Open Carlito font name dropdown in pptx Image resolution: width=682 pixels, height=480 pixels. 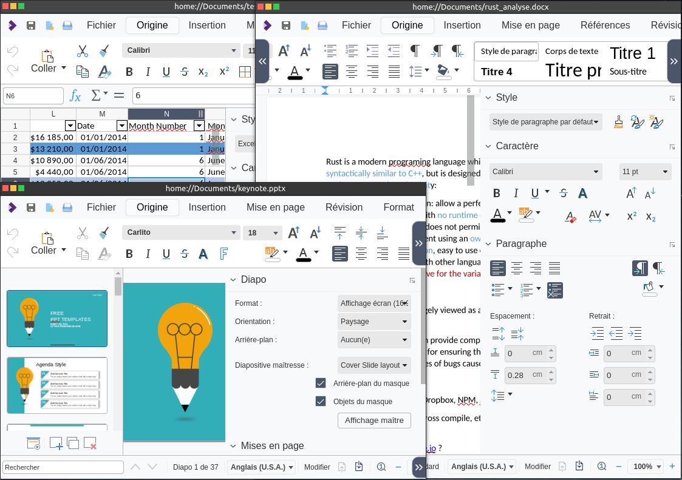[x=234, y=232]
